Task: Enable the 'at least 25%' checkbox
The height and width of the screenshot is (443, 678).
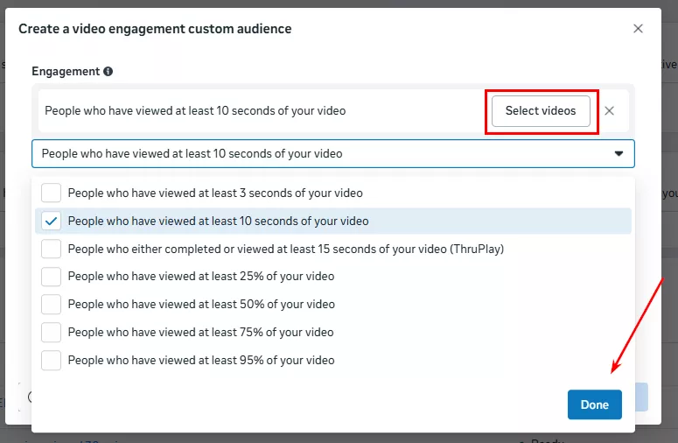Action: click(x=52, y=277)
